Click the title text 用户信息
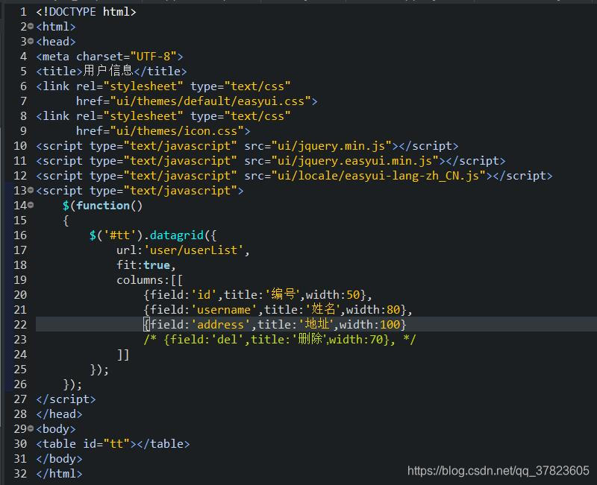The height and width of the screenshot is (485, 597). [x=107, y=71]
